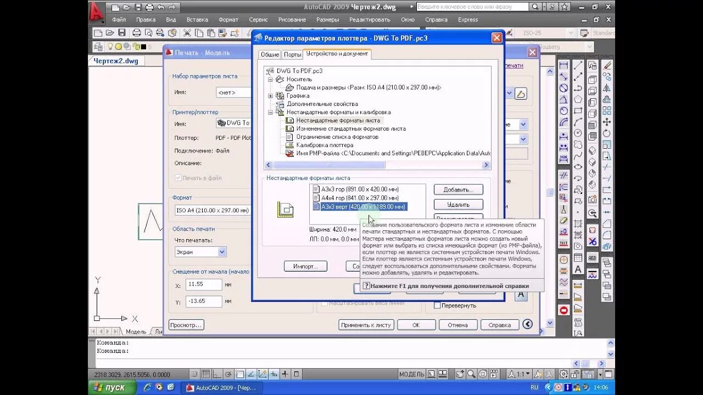Toggle Lineweight display in status bar
Screen dimensions: 703x395
click(x=285, y=374)
